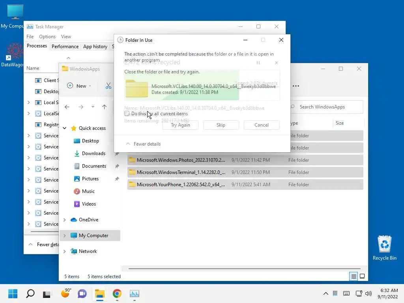Expand the Network tree node

click(x=65, y=251)
